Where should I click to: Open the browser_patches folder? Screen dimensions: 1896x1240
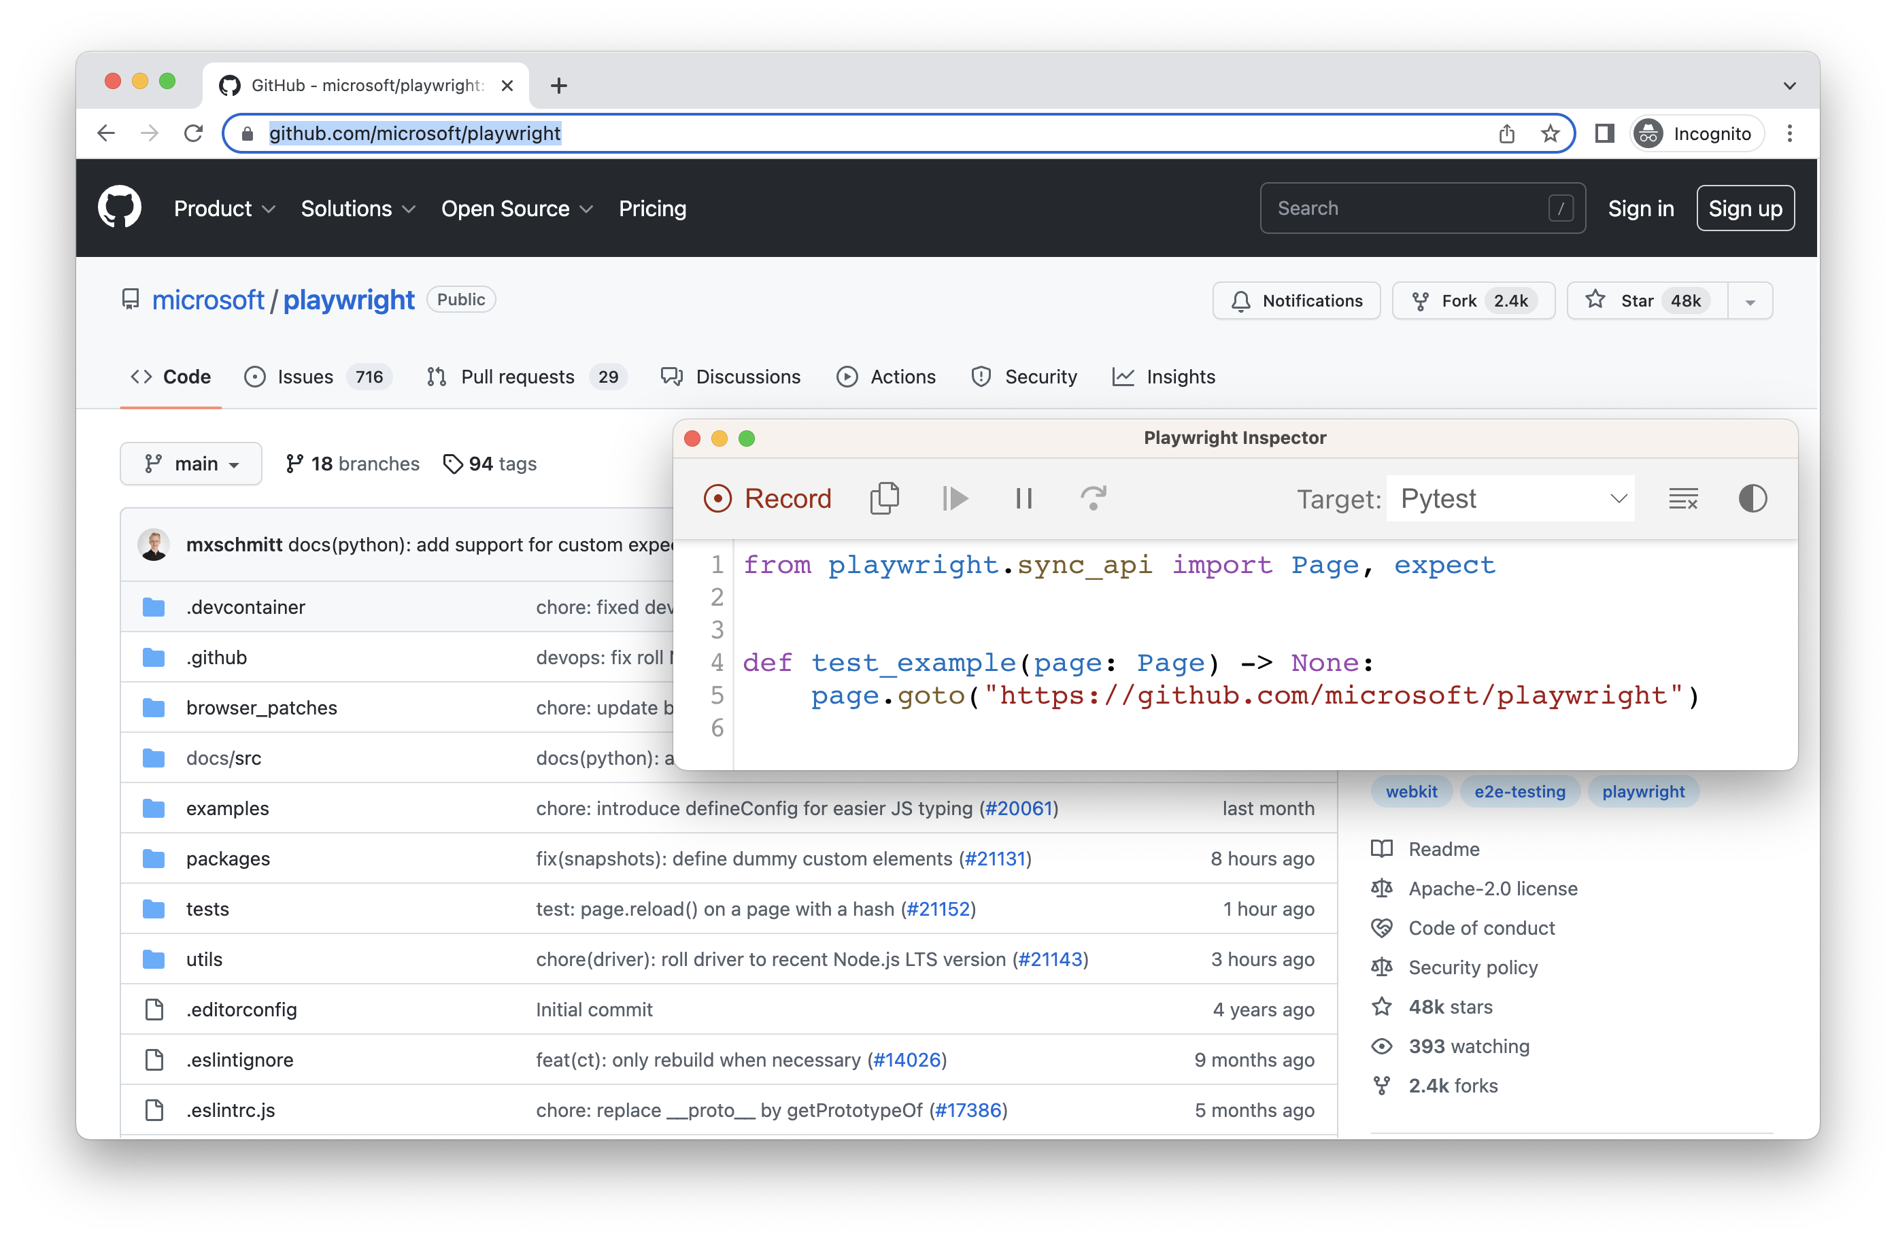point(261,707)
